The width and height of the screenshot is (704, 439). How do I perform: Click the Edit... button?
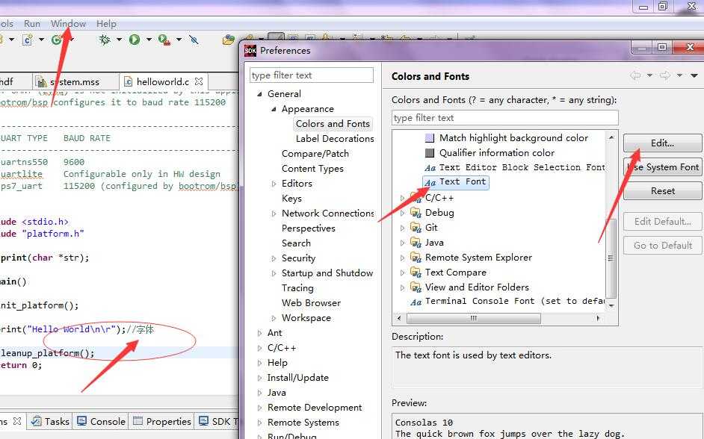(x=662, y=143)
